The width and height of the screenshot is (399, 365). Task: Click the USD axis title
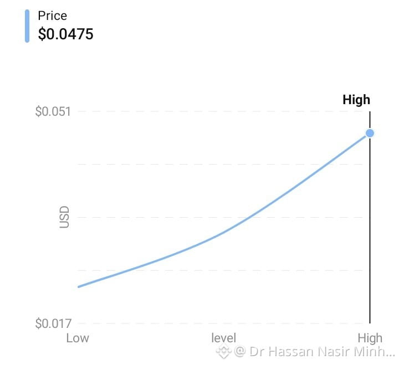click(64, 217)
